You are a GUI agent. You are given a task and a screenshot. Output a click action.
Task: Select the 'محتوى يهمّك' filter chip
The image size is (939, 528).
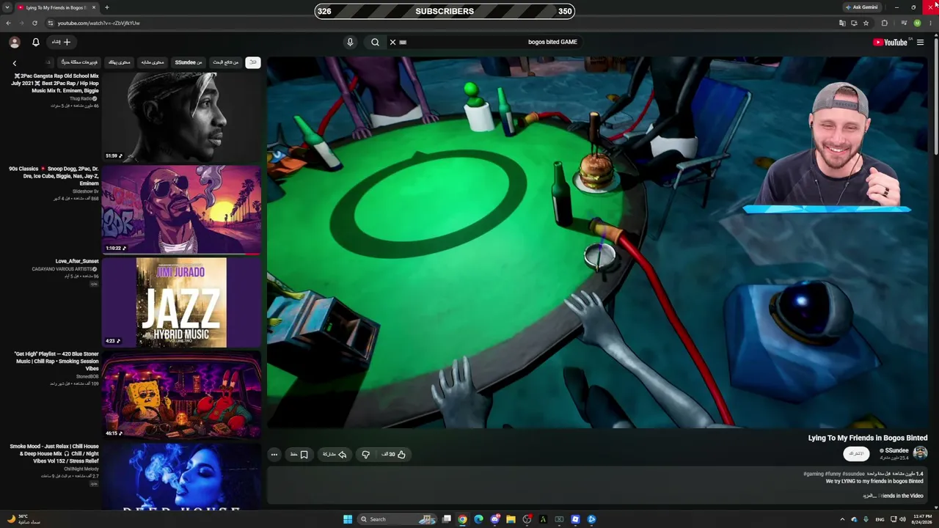click(120, 62)
